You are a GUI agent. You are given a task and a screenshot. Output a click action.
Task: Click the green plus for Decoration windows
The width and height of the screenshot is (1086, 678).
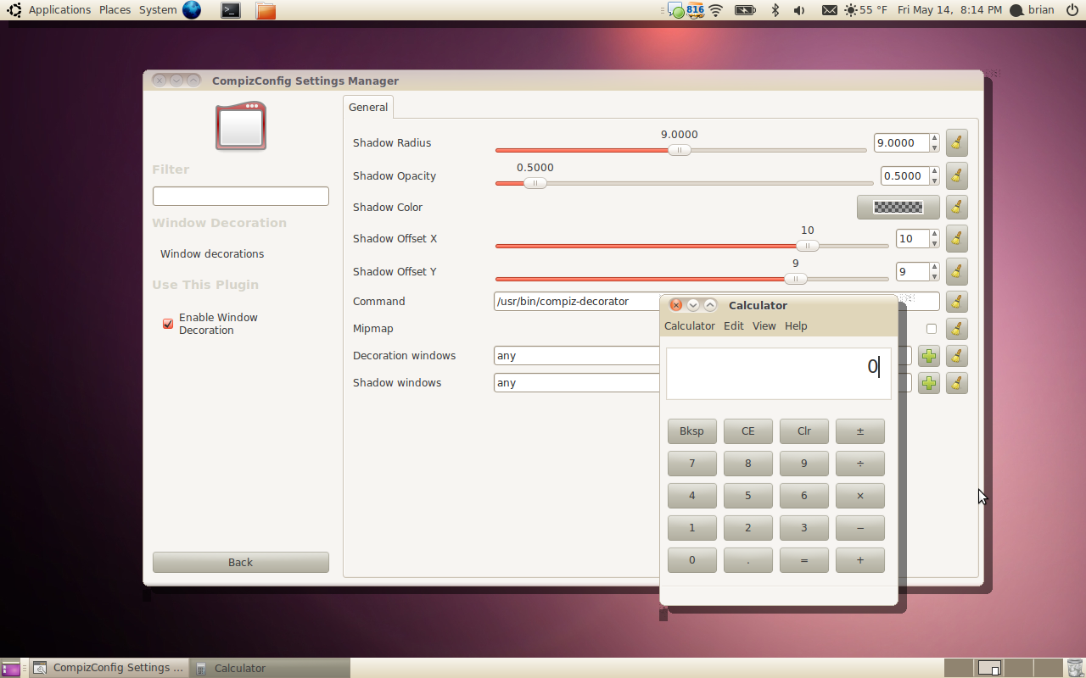pos(929,356)
